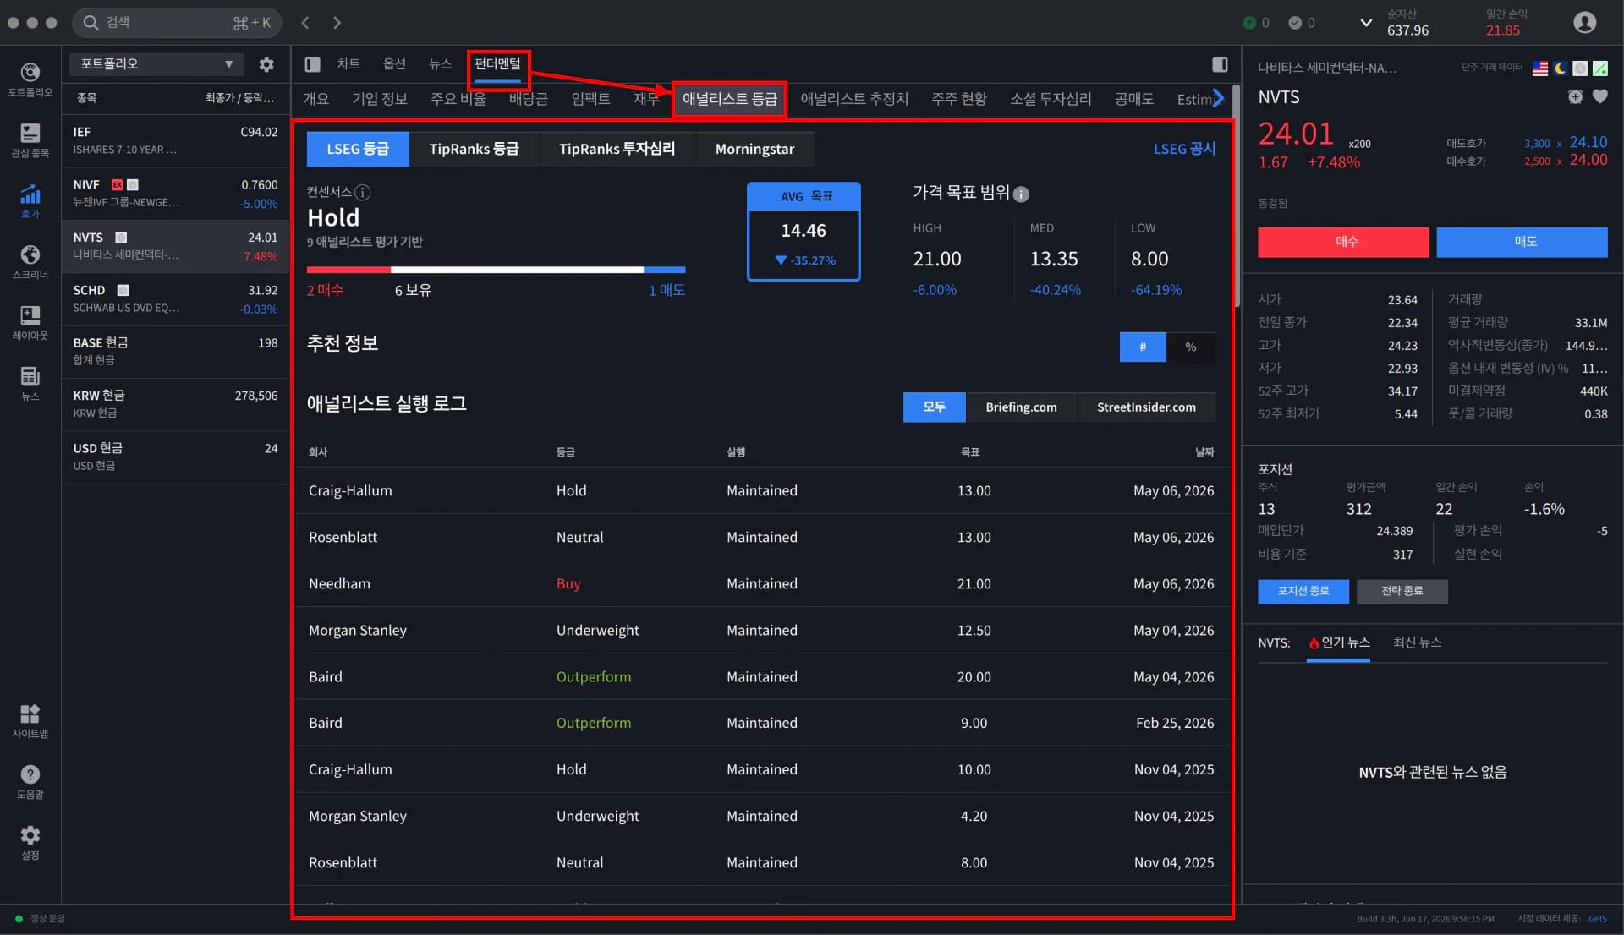1624x935 pixels.
Task: Open the 설정 settings sidebar icon
Action: pos(30,843)
